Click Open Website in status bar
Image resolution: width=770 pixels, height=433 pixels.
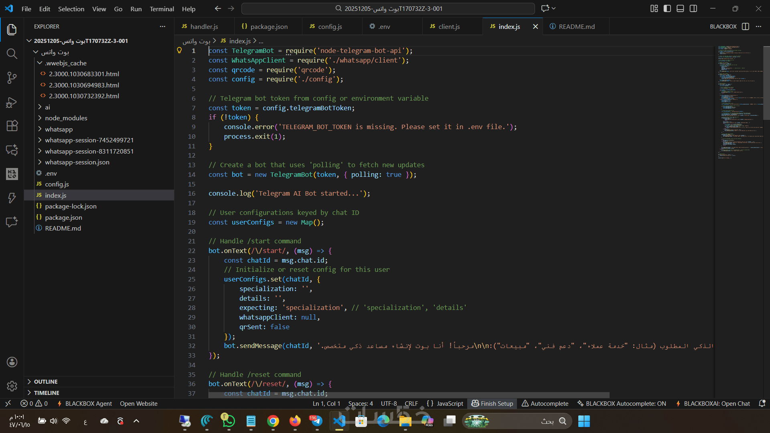tap(138, 404)
